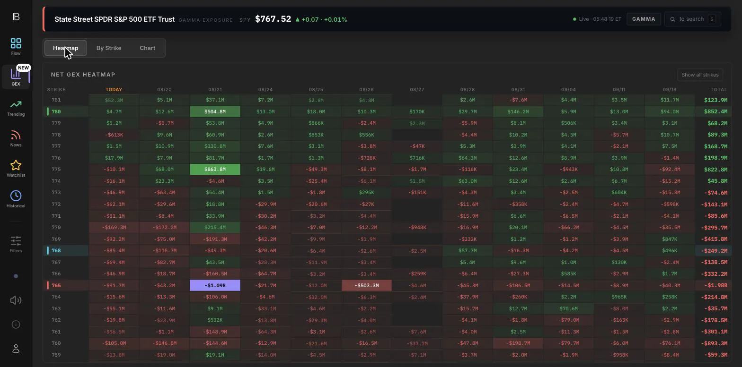Click the -$503.3M heatmap cell
The image size is (742, 367).
pos(366,285)
